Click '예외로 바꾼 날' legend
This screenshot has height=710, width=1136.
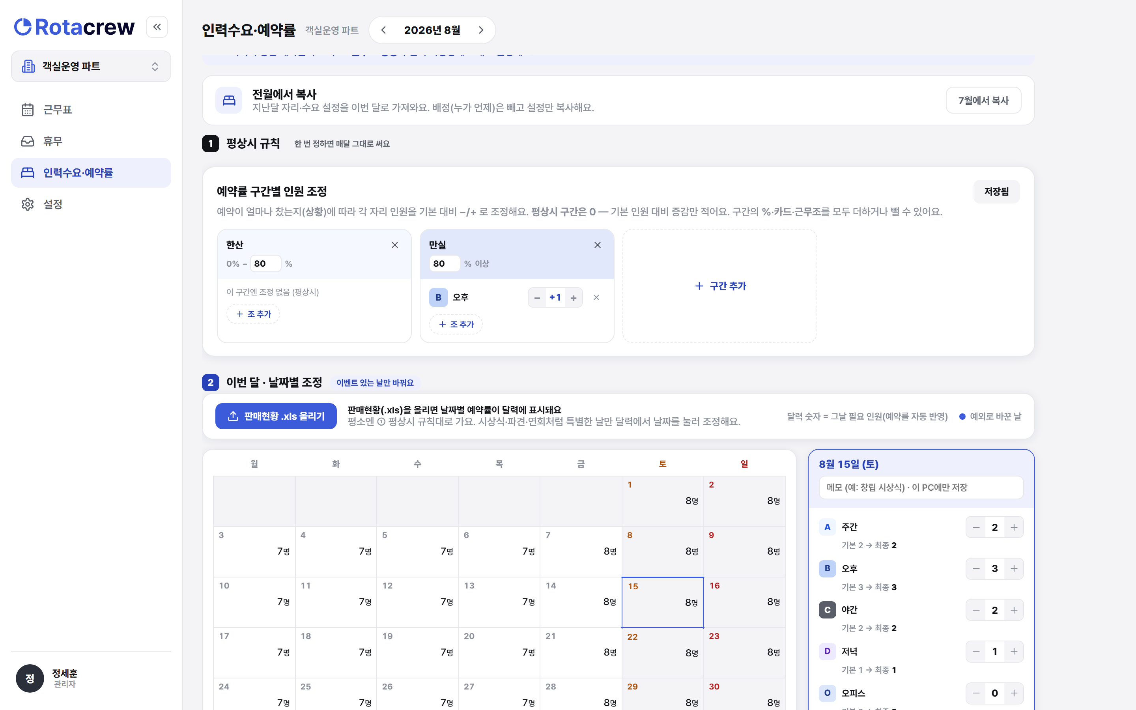point(990,417)
